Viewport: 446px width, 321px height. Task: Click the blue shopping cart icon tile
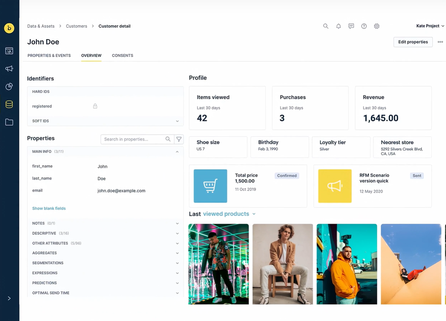point(210,186)
